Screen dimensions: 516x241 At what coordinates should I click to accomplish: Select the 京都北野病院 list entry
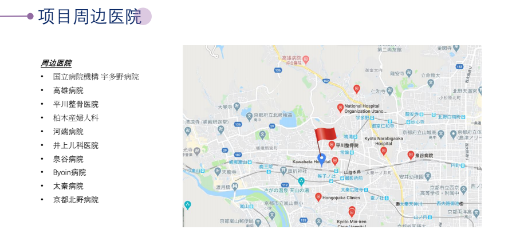[x=76, y=200]
